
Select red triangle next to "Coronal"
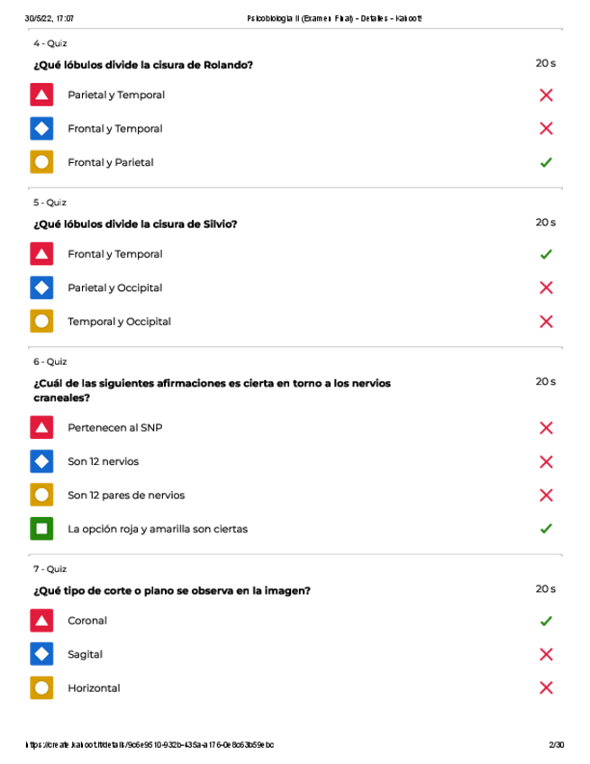pyautogui.click(x=41, y=621)
